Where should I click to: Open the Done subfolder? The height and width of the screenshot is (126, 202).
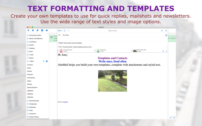[x=29, y=68]
